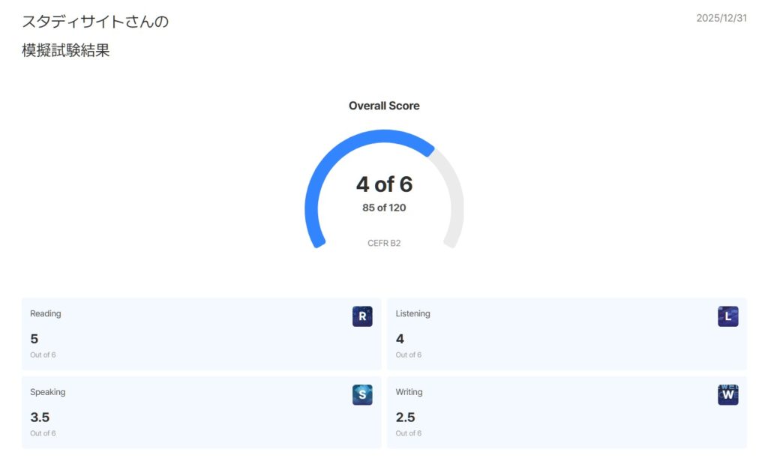This screenshot has width=768, height=461.
Task: Select the Speaking score card
Action: [201, 412]
